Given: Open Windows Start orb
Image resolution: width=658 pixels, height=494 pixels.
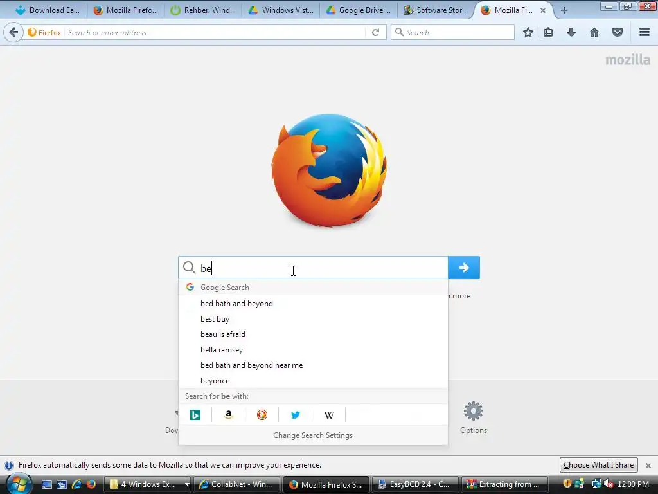Looking at the screenshot, I should pyautogui.click(x=19, y=484).
